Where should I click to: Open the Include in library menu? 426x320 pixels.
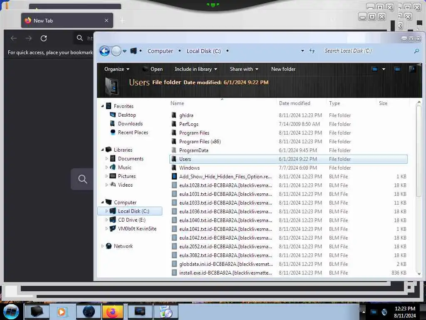(x=196, y=69)
